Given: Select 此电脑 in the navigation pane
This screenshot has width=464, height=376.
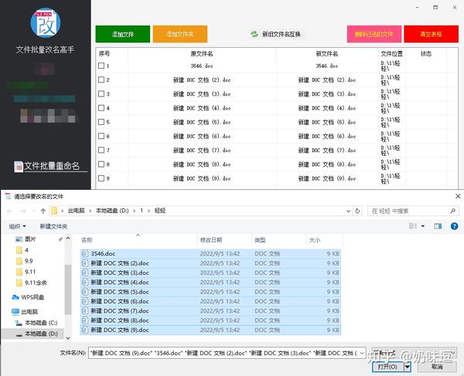Looking at the screenshot, I should pos(25,312).
